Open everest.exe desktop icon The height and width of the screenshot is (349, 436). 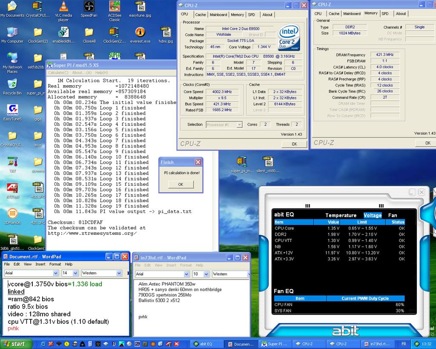click(x=140, y=33)
